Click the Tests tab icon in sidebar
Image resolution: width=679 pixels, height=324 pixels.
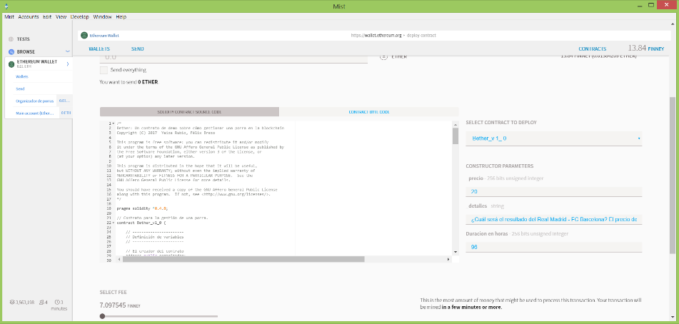tap(11, 39)
